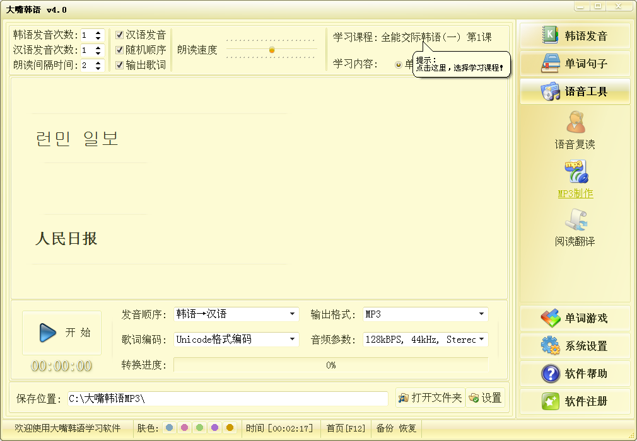This screenshot has width=637, height=441.
Task: Decrease 朗读间隔时间 with the down arrow
Action: click(x=98, y=68)
